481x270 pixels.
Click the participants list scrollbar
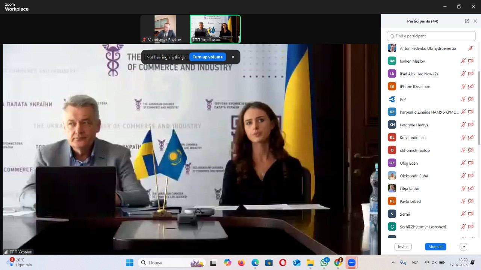point(479,108)
